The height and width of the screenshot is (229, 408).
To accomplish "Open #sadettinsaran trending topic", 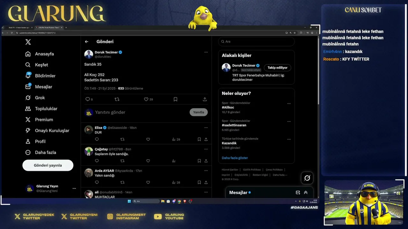I will click(234, 125).
